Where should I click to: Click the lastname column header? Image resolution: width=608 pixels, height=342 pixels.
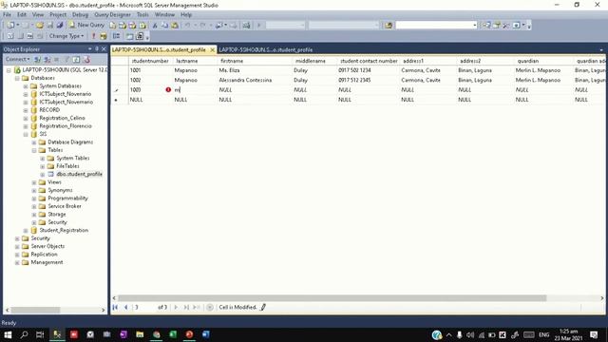[x=195, y=61]
